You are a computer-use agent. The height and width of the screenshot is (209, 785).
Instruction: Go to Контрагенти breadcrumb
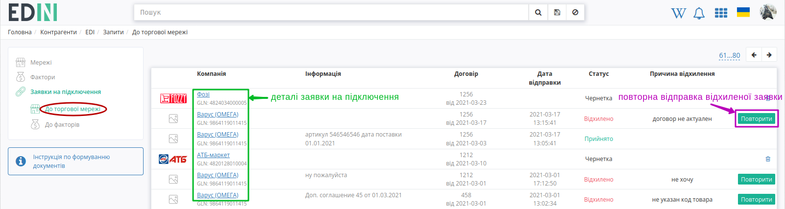(x=58, y=32)
